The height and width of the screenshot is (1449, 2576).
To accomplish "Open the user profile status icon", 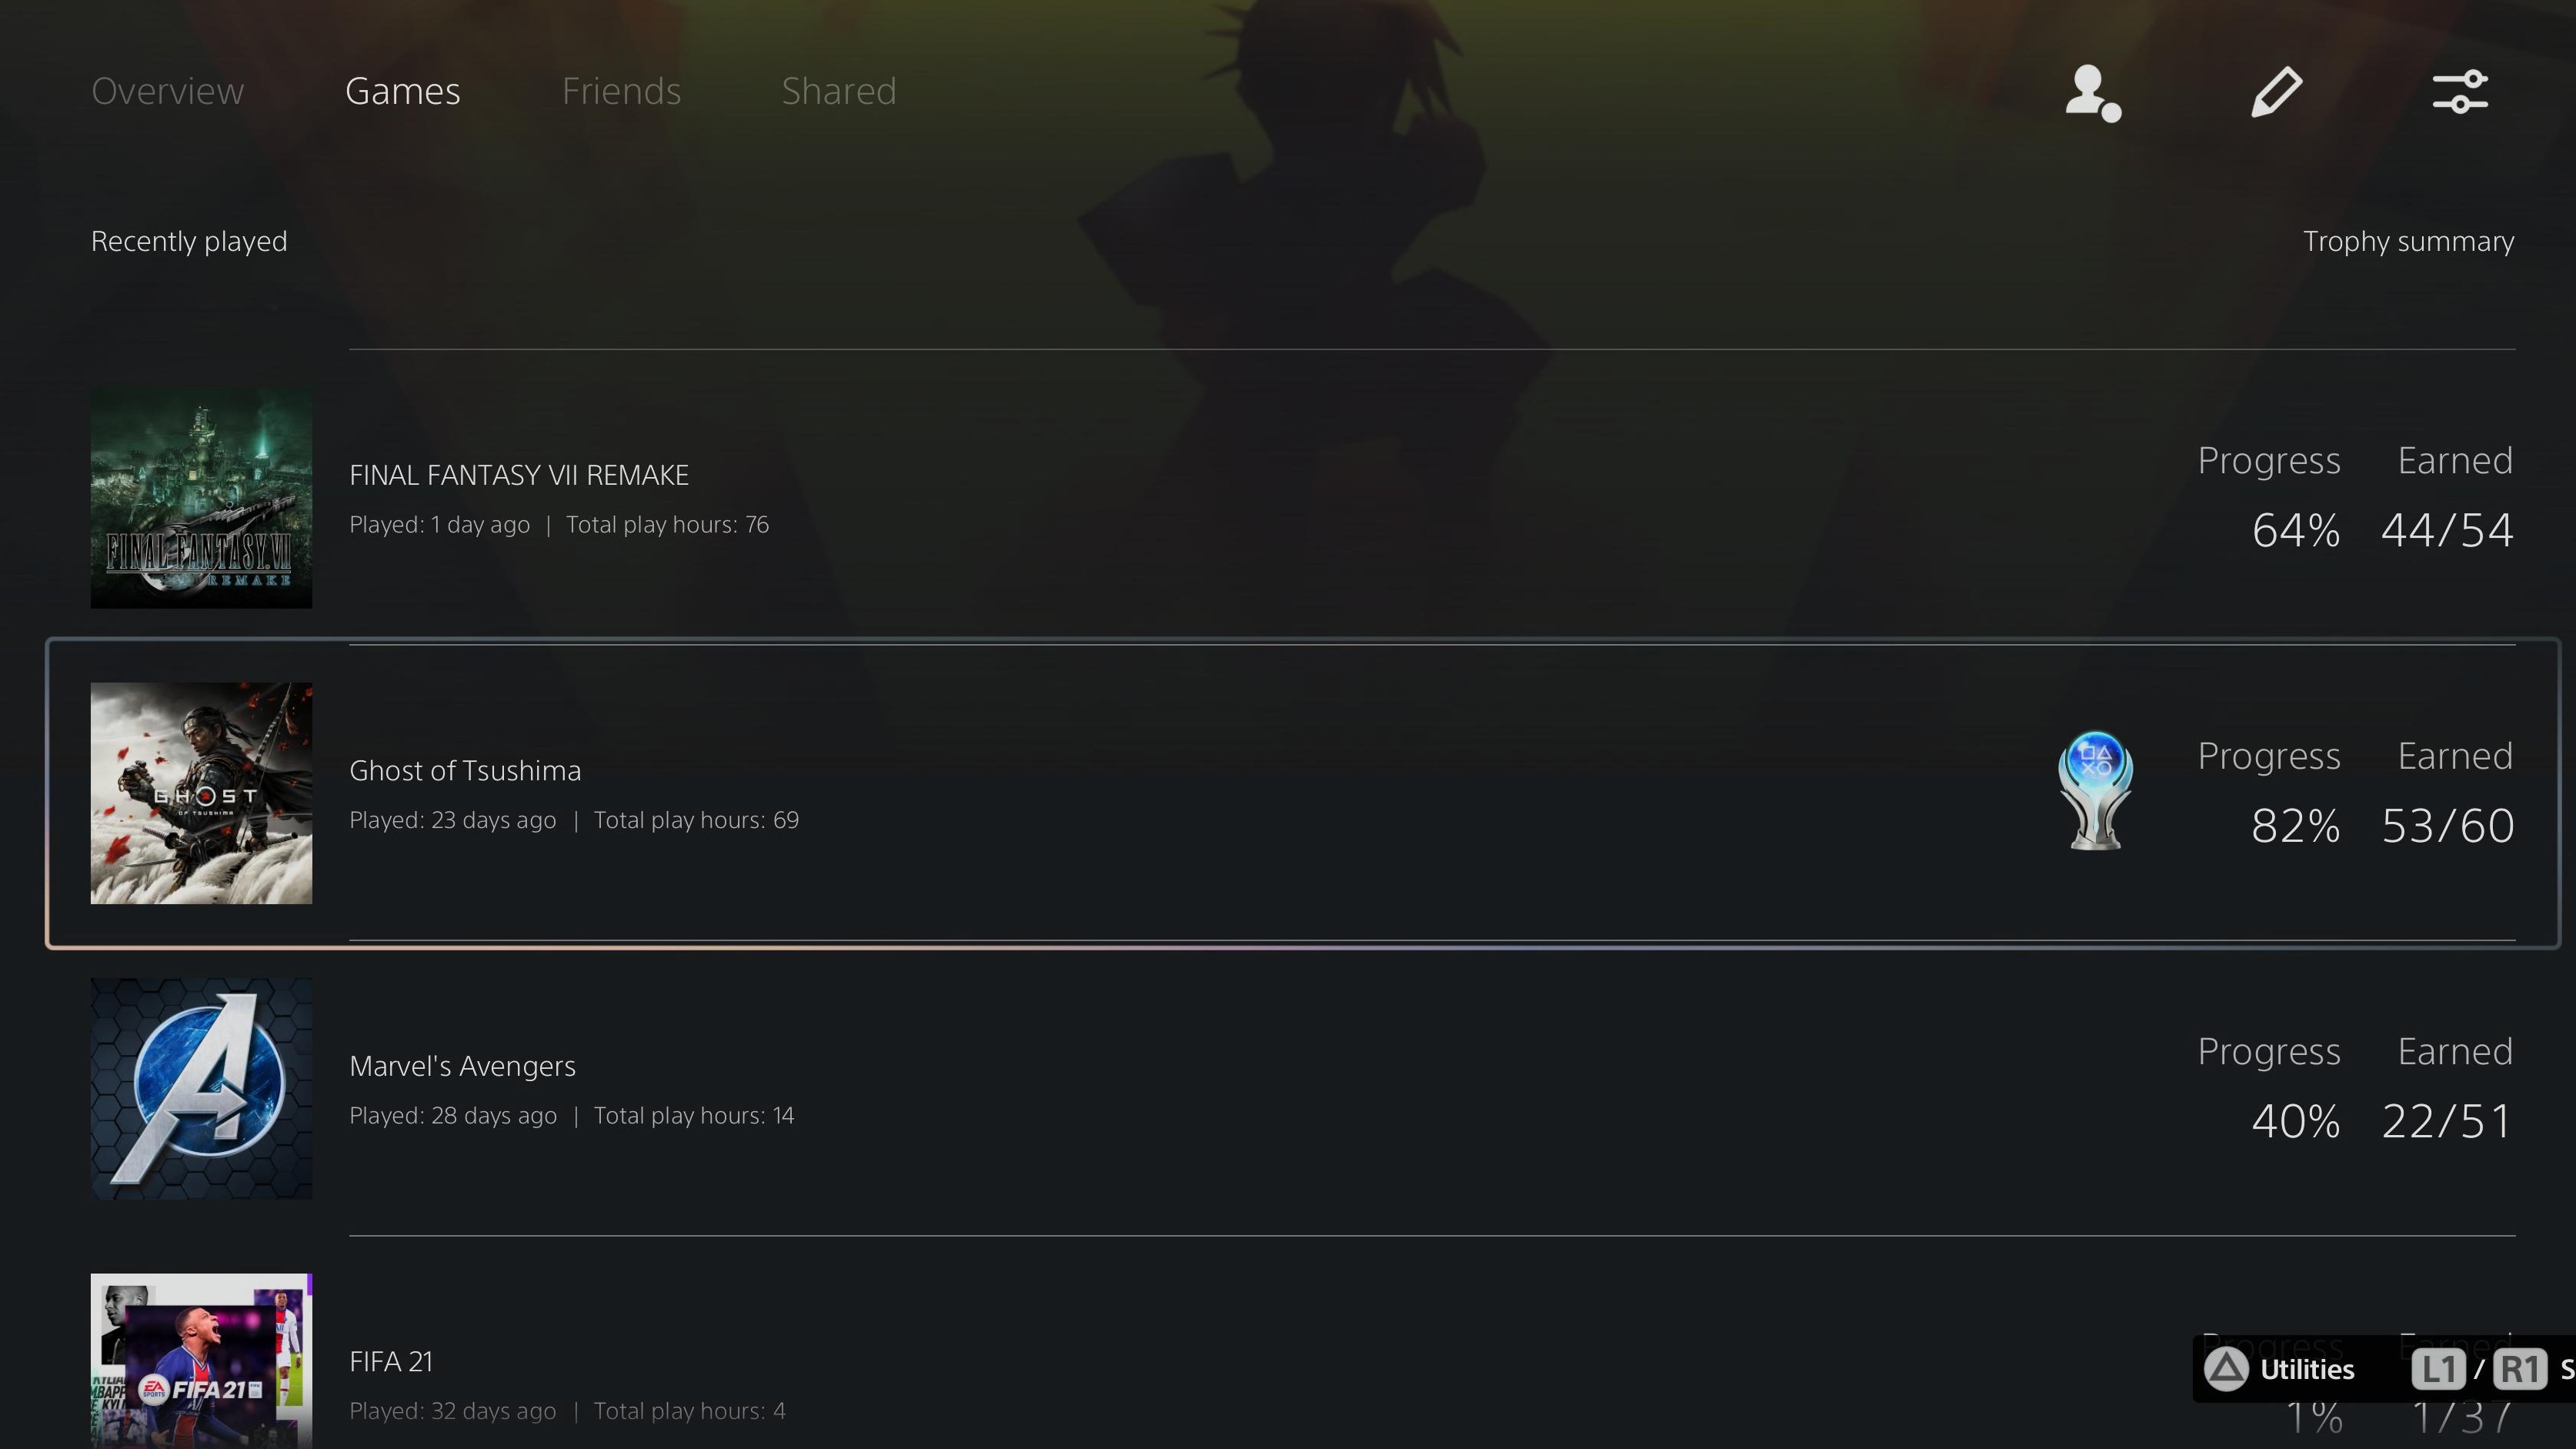I will tap(2093, 93).
